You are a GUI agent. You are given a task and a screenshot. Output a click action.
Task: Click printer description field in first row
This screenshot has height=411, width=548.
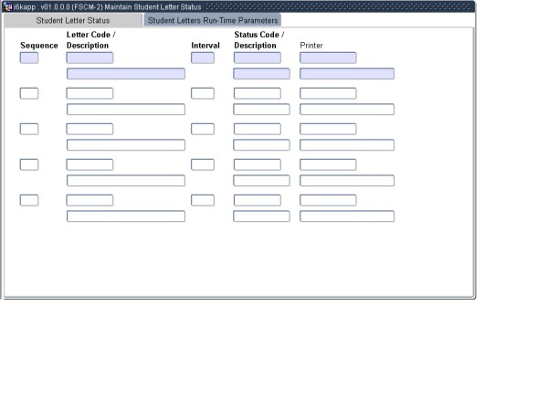pos(347,74)
